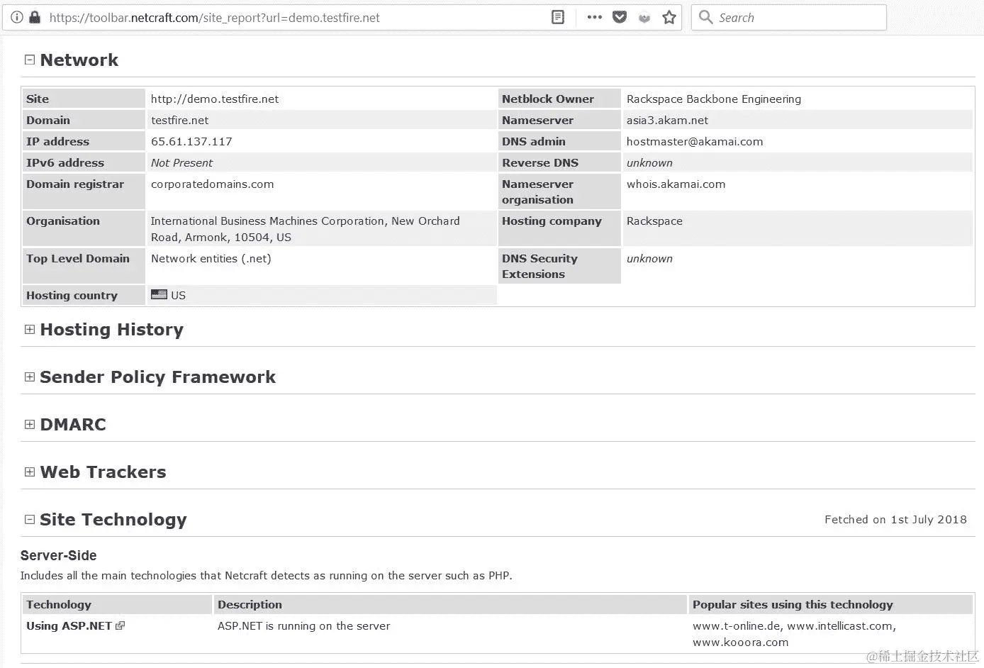Click the Server-Side subheading
The width and height of the screenshot is (984, 668).
pos(58,555)
